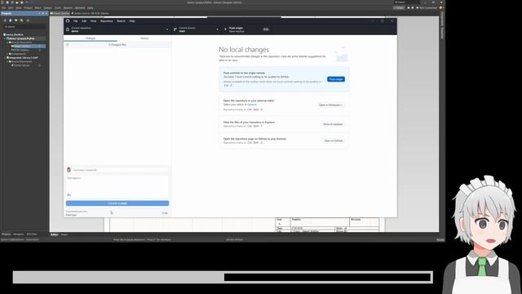Open the File menu in GitHub Desktop
This screenshot has height=294, width=522.
76,21
